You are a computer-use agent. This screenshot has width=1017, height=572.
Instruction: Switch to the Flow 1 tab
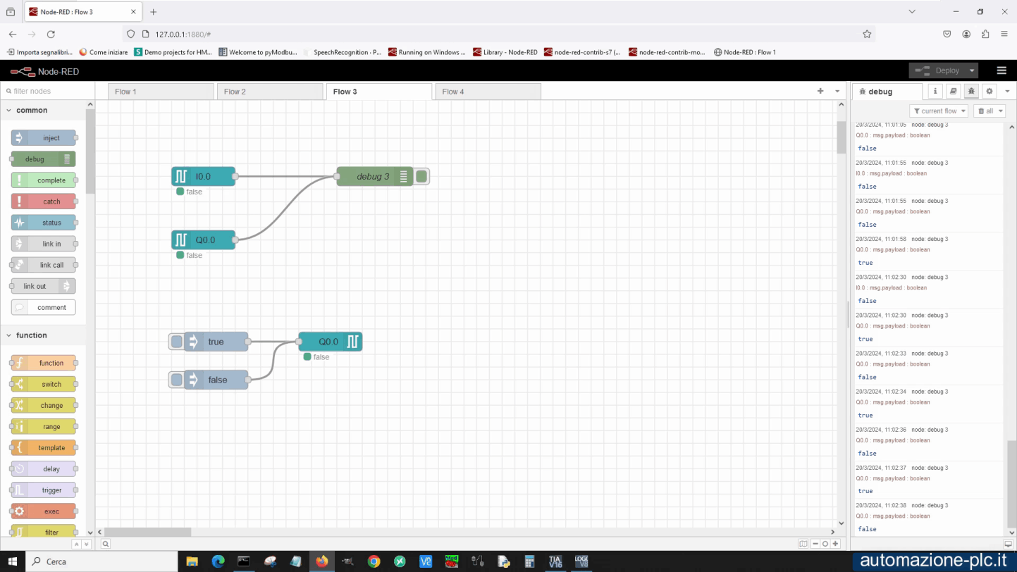(x=161, y=92)
